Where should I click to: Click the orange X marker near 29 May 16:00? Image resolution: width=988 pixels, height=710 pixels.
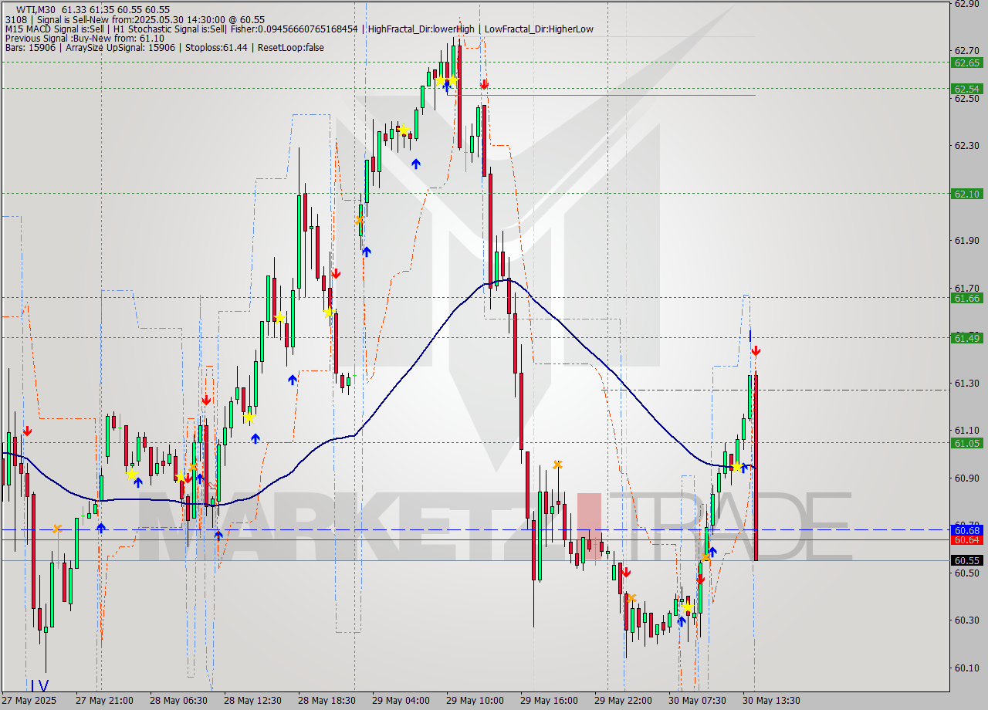point(557,465)
